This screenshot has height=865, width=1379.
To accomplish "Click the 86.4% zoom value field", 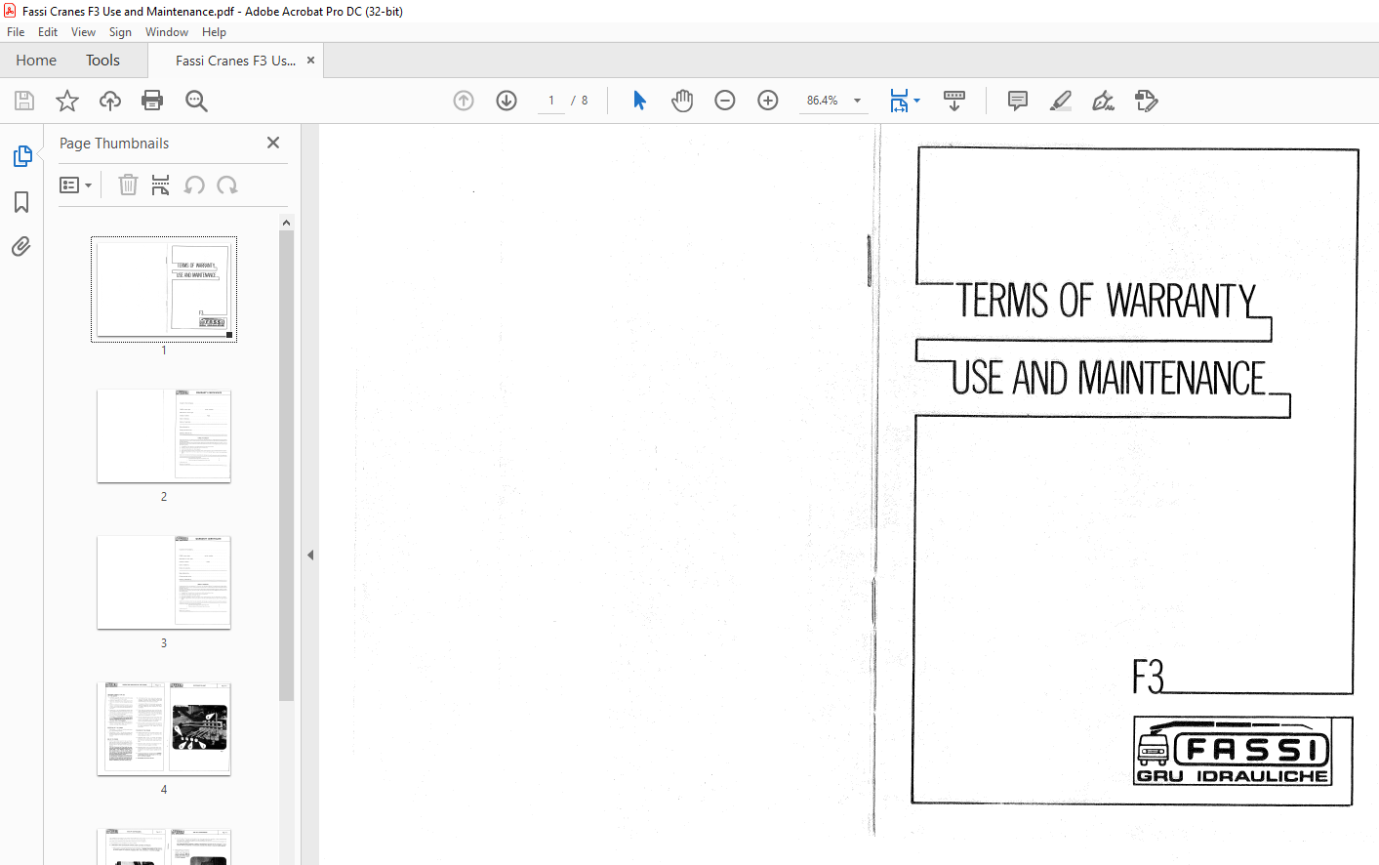I will [823, 101].
